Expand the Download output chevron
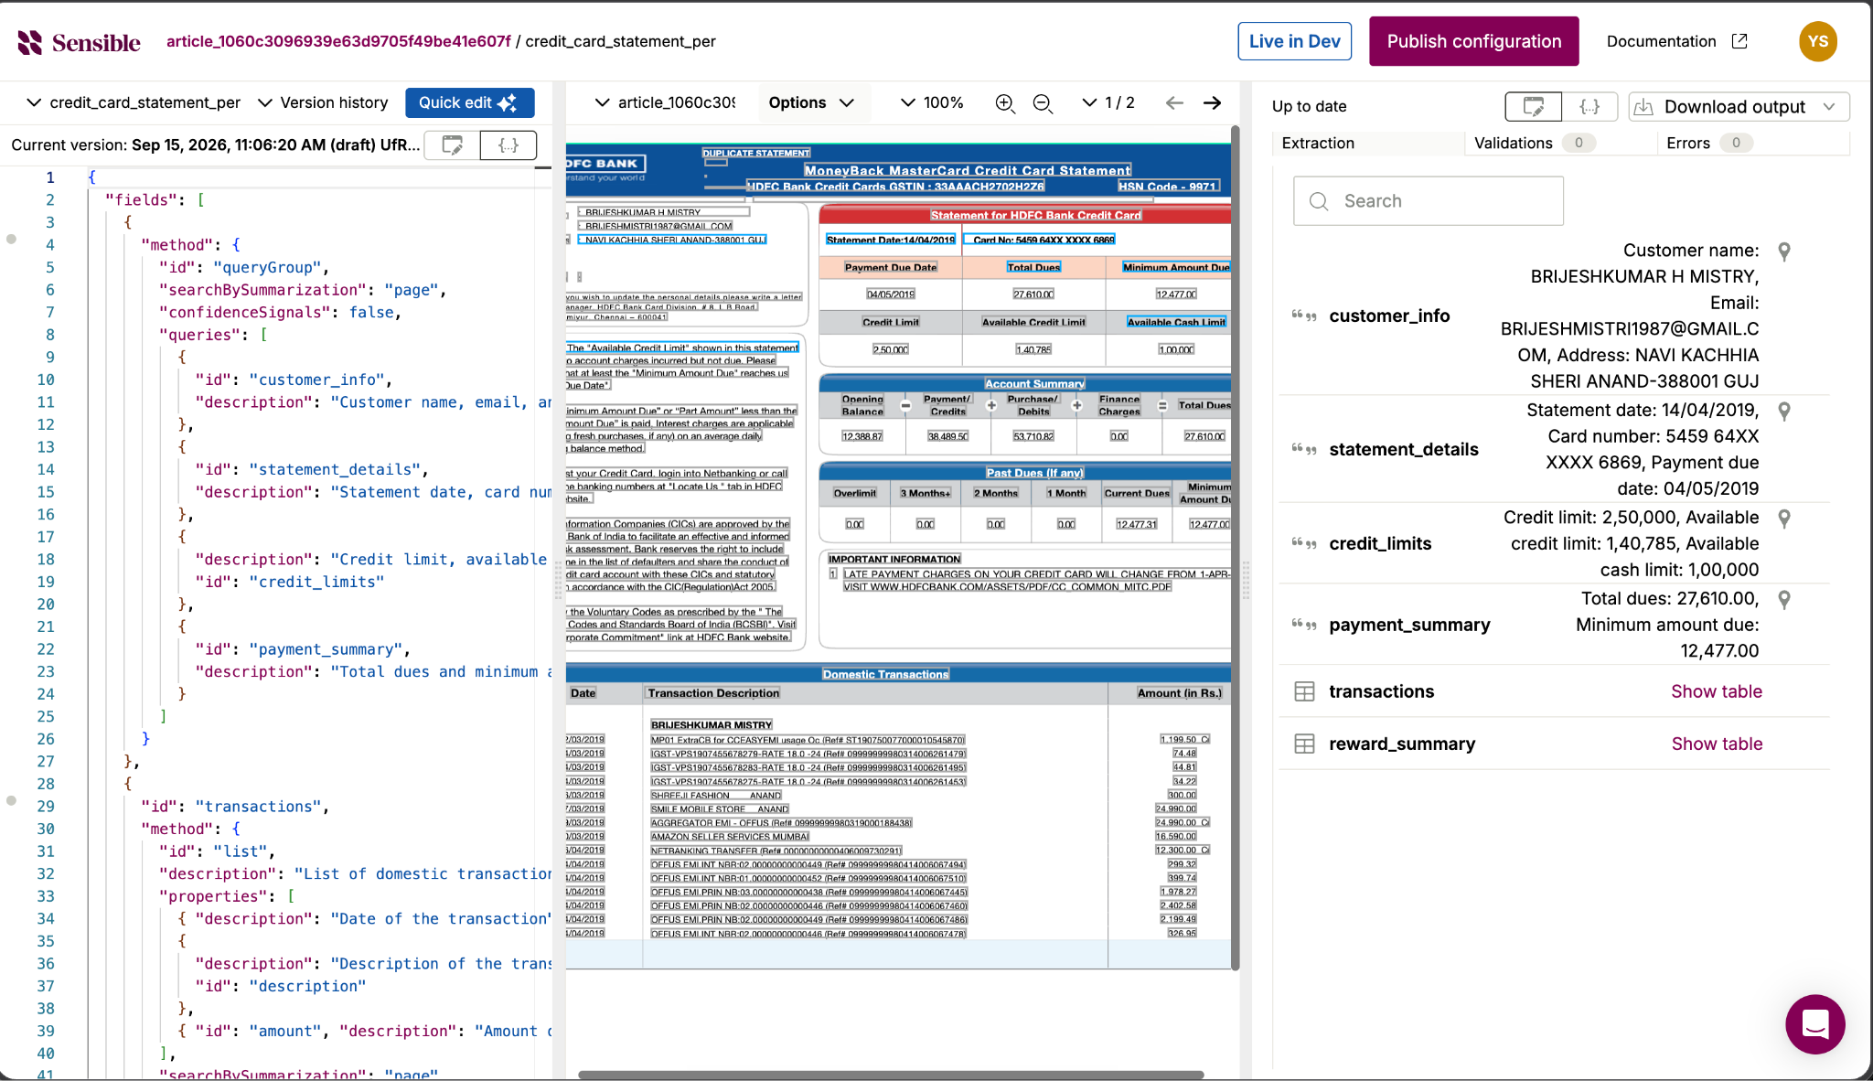The height and width of the screenshot is (1081, 1873). point(1829,107)
